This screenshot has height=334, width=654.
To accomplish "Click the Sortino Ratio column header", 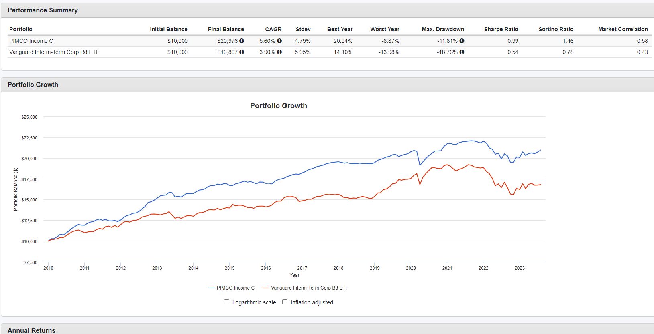I will coord(556,29).
